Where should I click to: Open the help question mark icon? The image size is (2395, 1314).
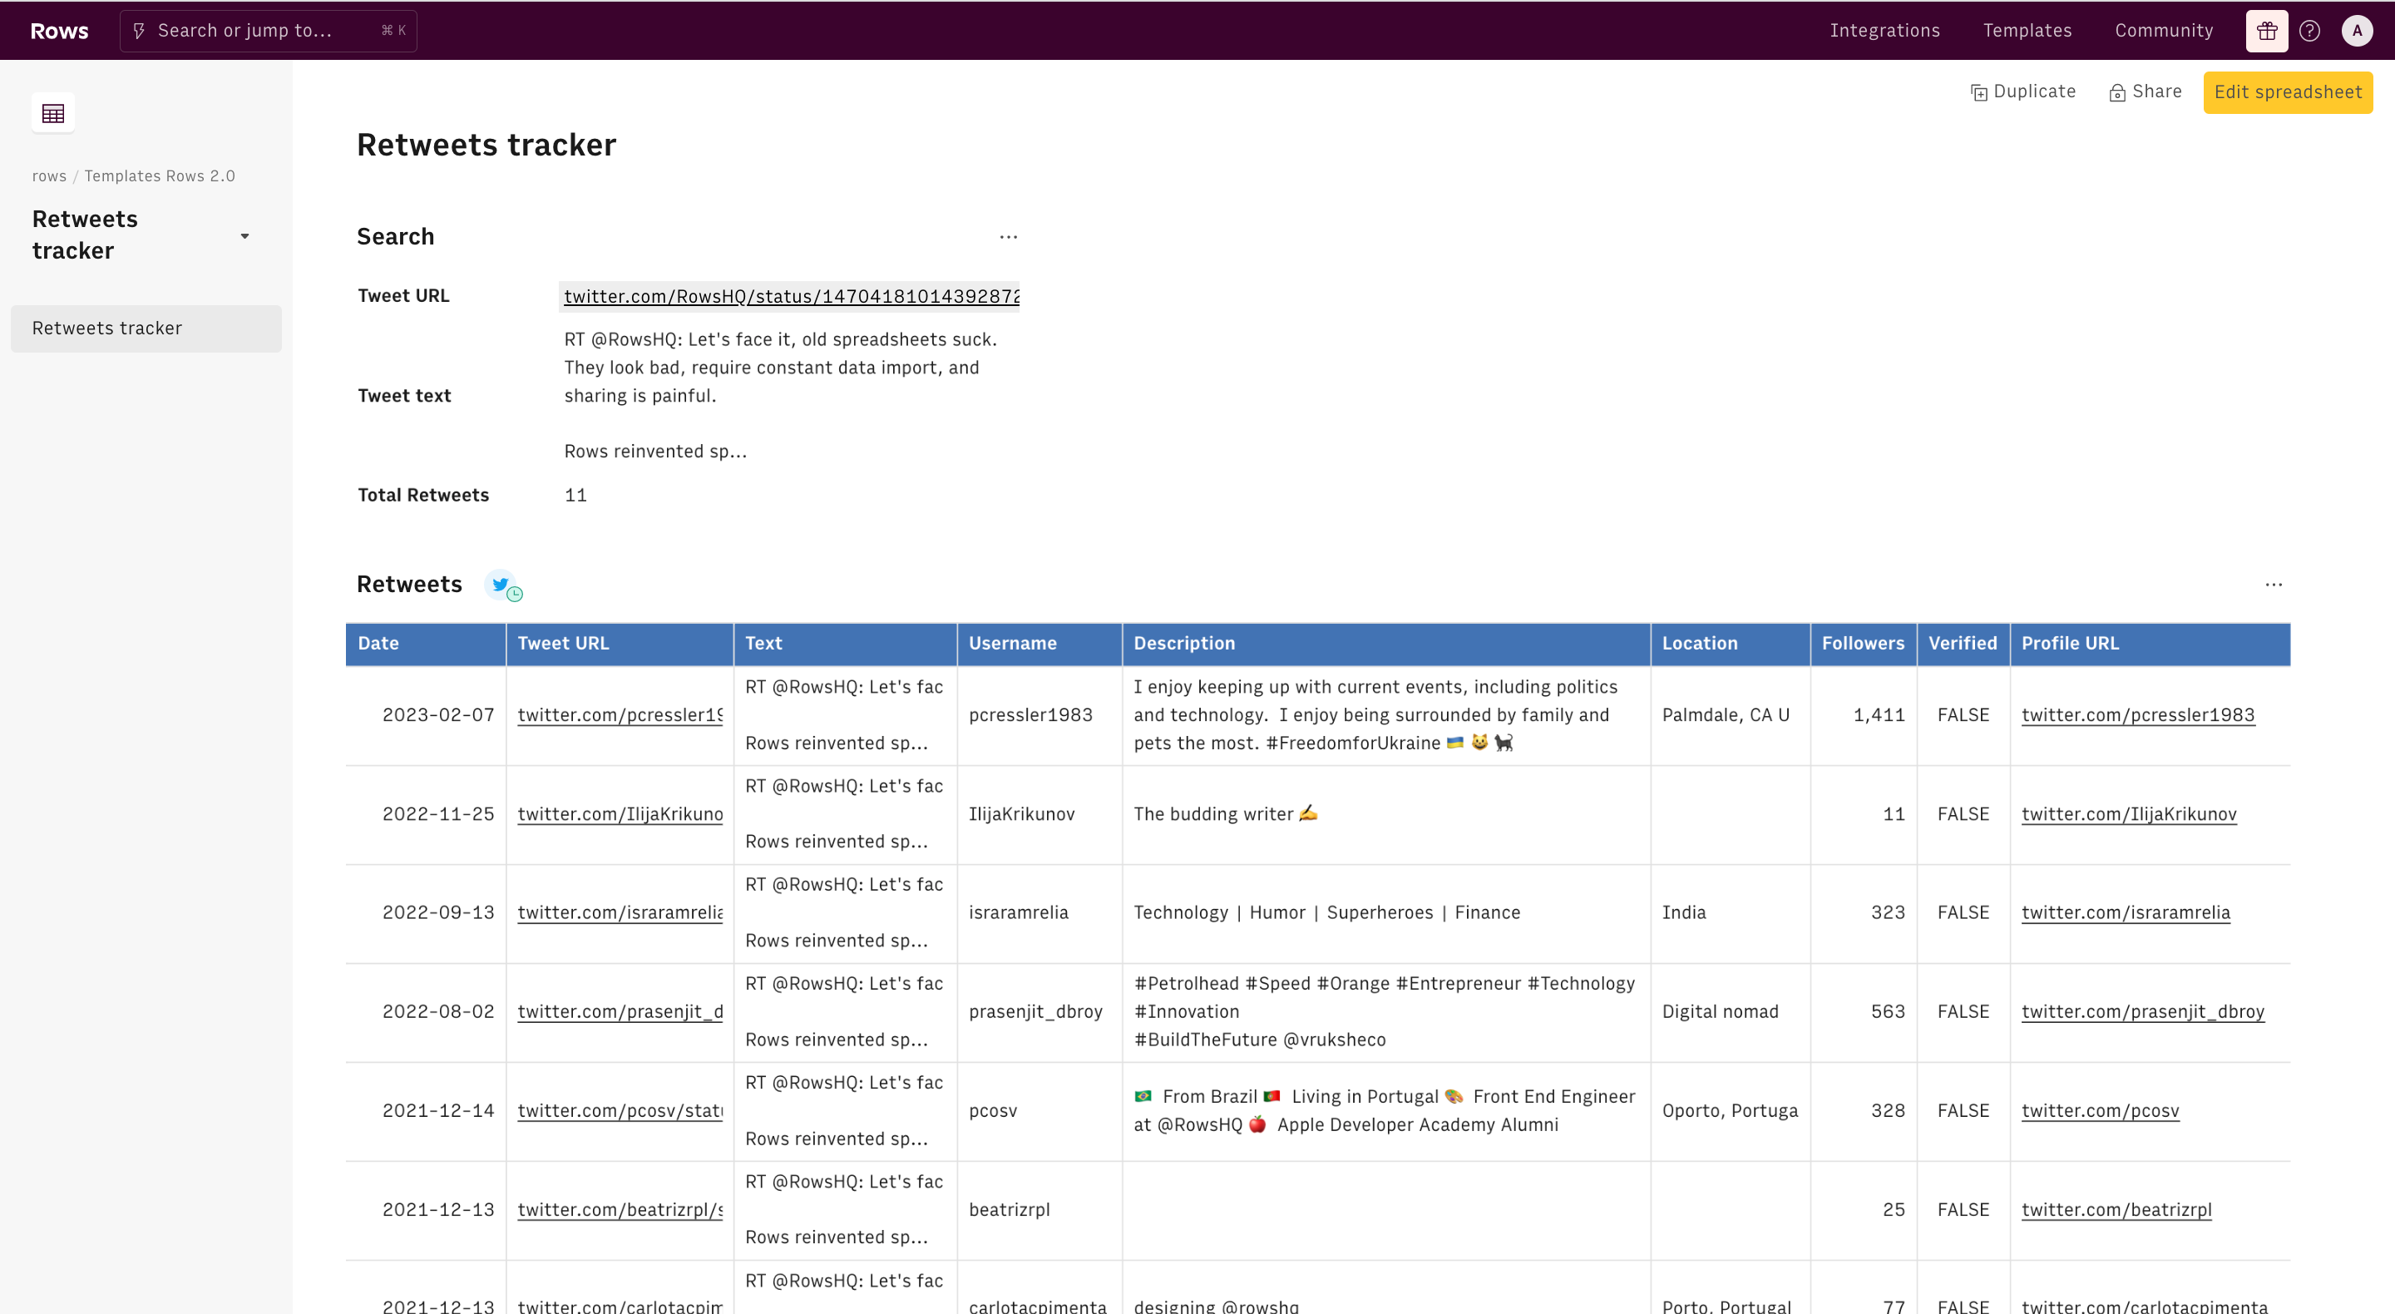tap(2309, 31)
